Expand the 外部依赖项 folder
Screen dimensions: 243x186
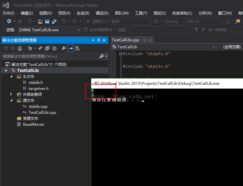pyautogui.click(x=11, y=94)
